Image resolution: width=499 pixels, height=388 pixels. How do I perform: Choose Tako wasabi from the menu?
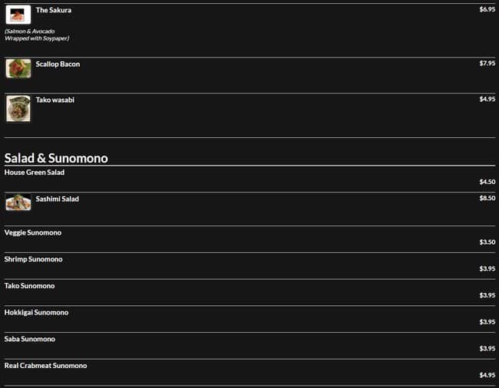[55, 100]
